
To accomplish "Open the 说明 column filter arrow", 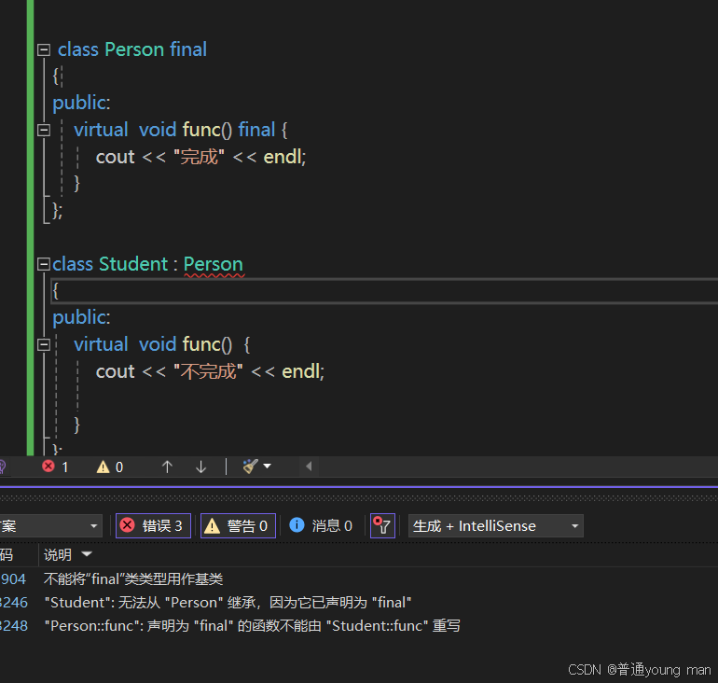I will point(87,554).
